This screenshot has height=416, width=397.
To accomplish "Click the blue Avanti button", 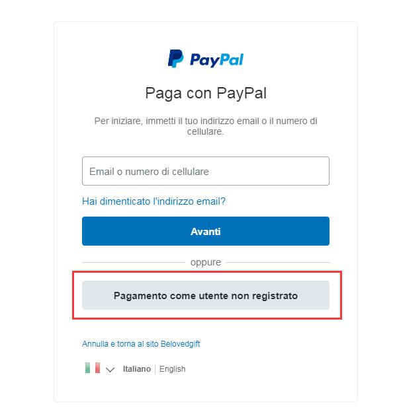I will point(206,231).
